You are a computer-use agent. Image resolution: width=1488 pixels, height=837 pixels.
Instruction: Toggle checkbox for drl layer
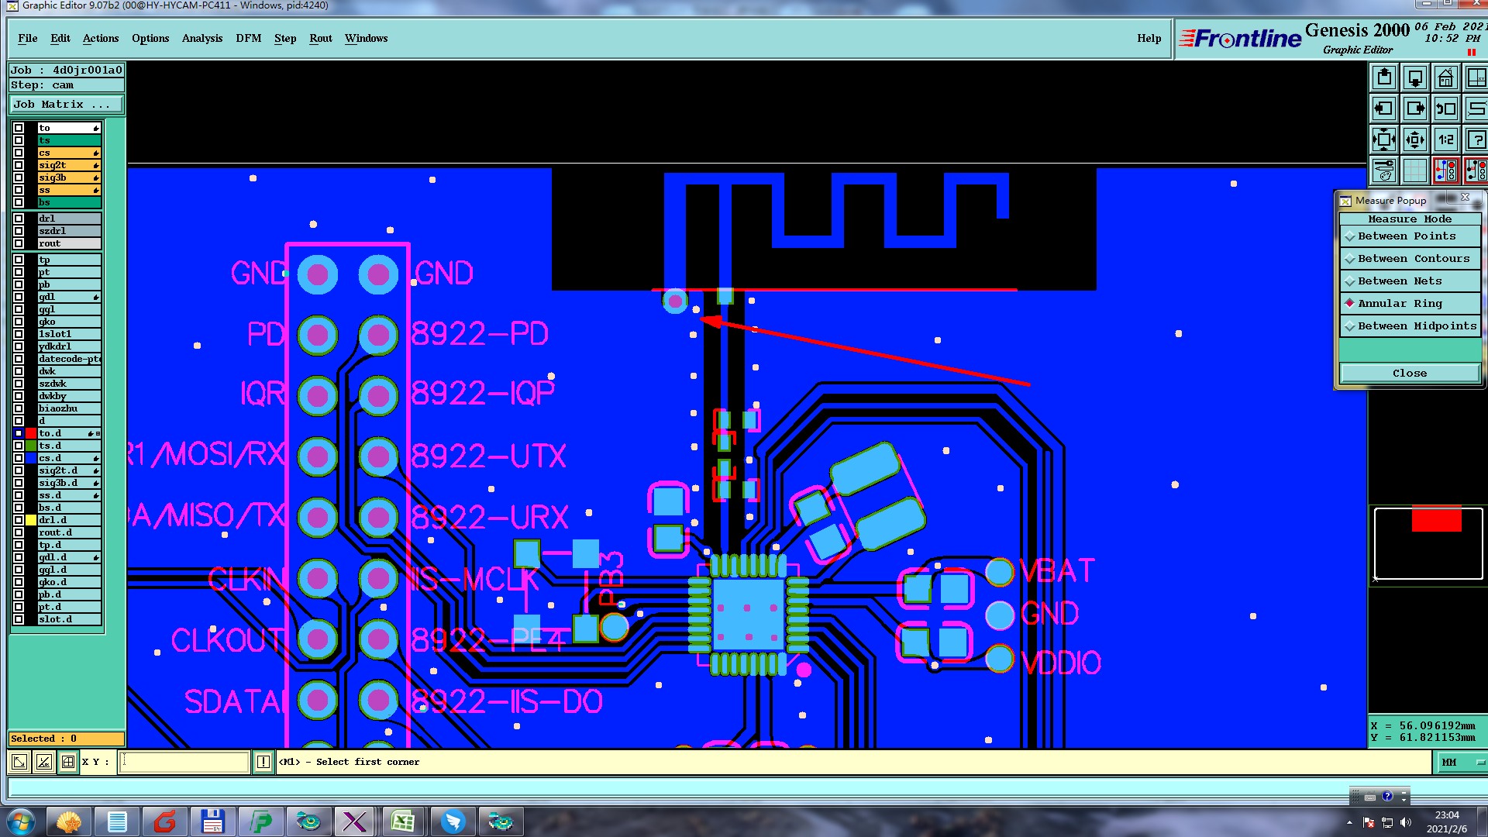pyautogui.click(x=19, y=219)
